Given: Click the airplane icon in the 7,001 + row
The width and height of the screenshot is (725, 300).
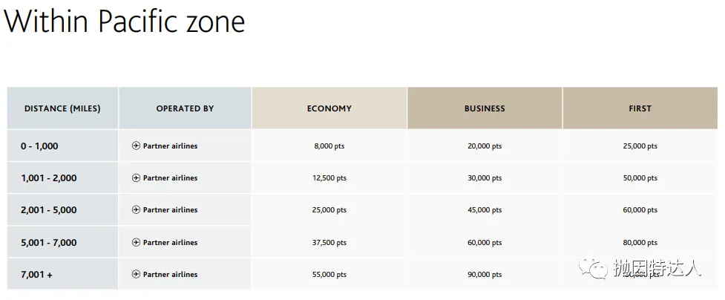Looking at the screenshot, I should (136, 275).
